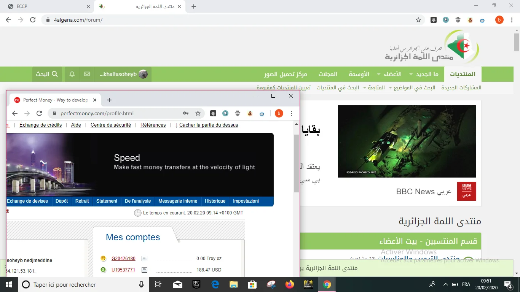Click the البحث forum search button
This screenshot has width=520, height=292.
[x=47, y=74]
